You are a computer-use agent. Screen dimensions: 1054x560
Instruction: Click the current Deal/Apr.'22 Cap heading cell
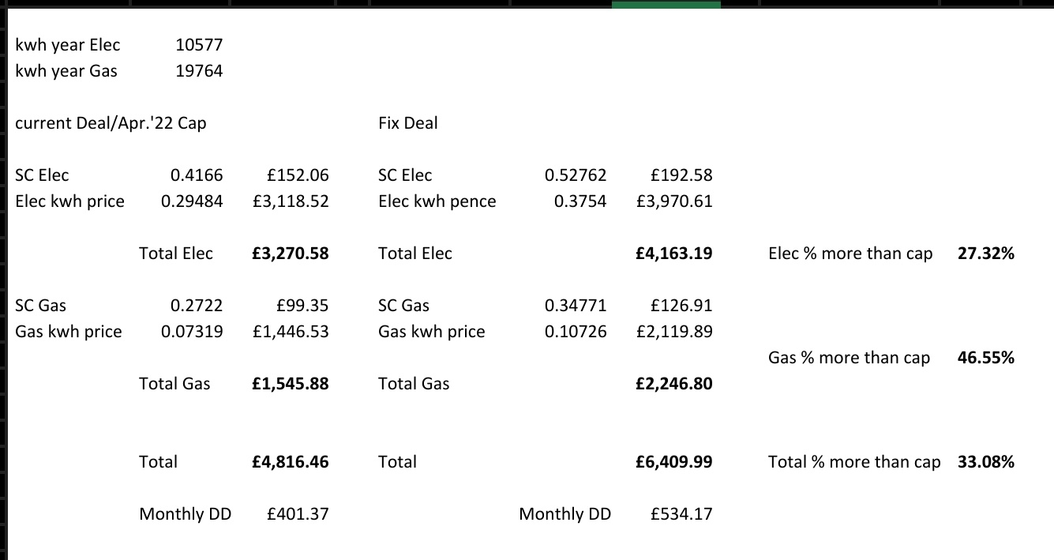111,123
